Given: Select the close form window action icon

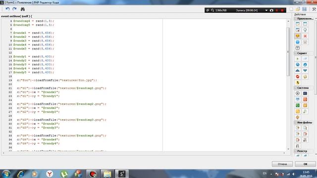Looking at the screenshot, I should click(x=298, y=30).
